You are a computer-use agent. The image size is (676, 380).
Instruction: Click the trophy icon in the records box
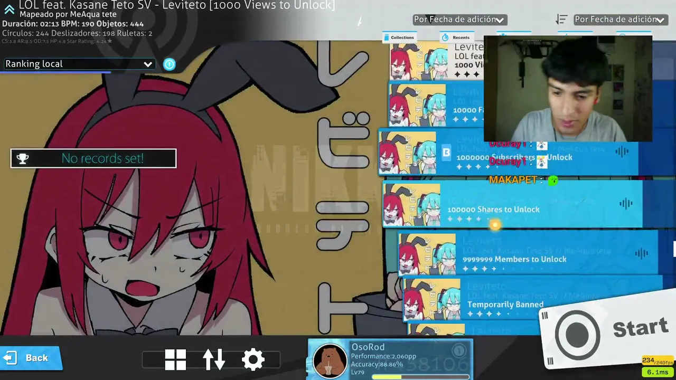click(23, 158)
